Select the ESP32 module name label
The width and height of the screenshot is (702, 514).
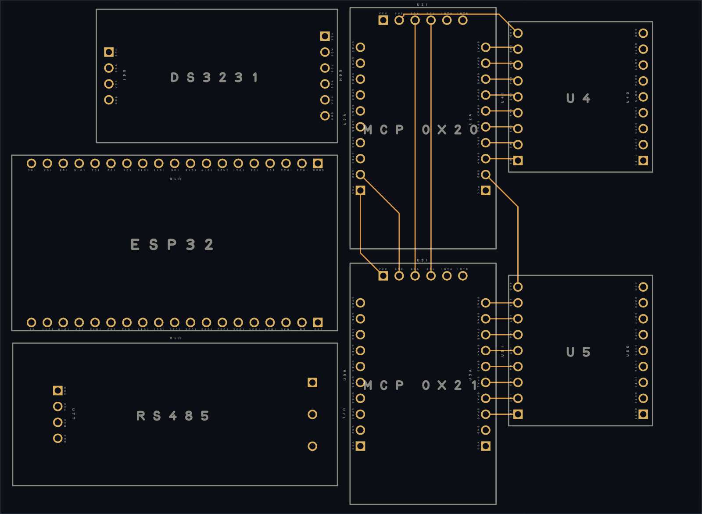(172, 244)
